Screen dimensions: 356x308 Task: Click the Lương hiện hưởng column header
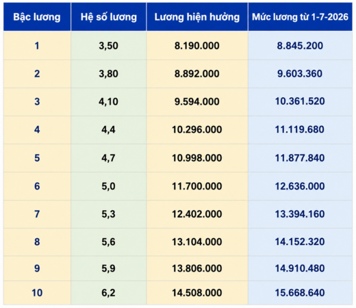[197, 17]
